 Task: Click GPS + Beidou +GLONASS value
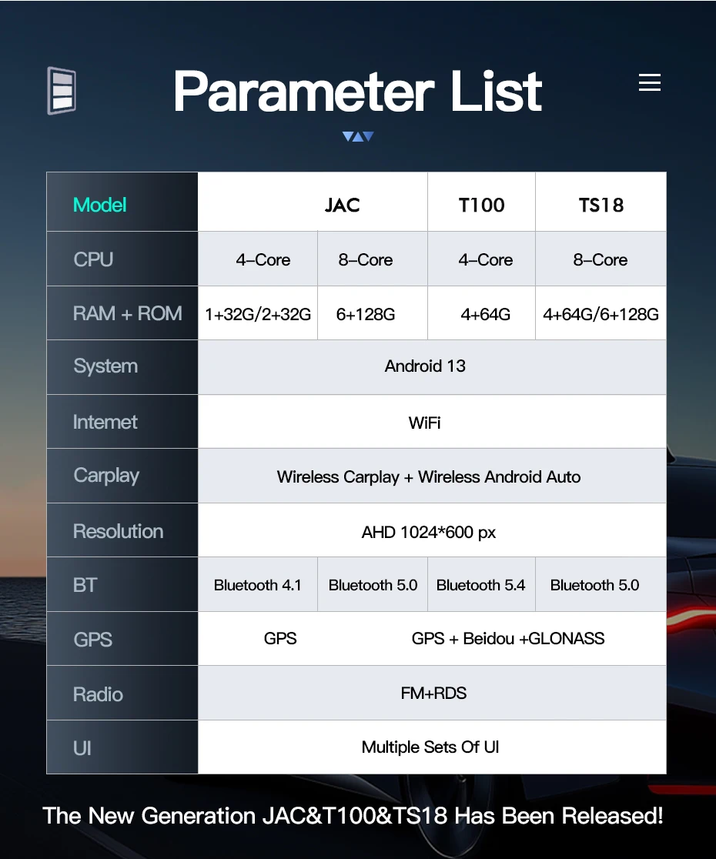click(508, 638)
